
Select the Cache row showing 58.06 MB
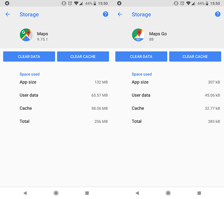tap(63, 108)
